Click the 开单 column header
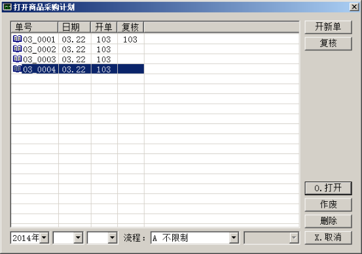Image resolution: width=362 pixels, height=254 pixels. click(x=104, y=27)
